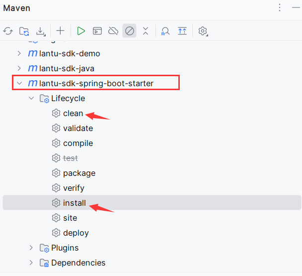Viewport: 302px width, 276px height.
Task: Download sources and documentation icon
Action: tap(41, 31)
